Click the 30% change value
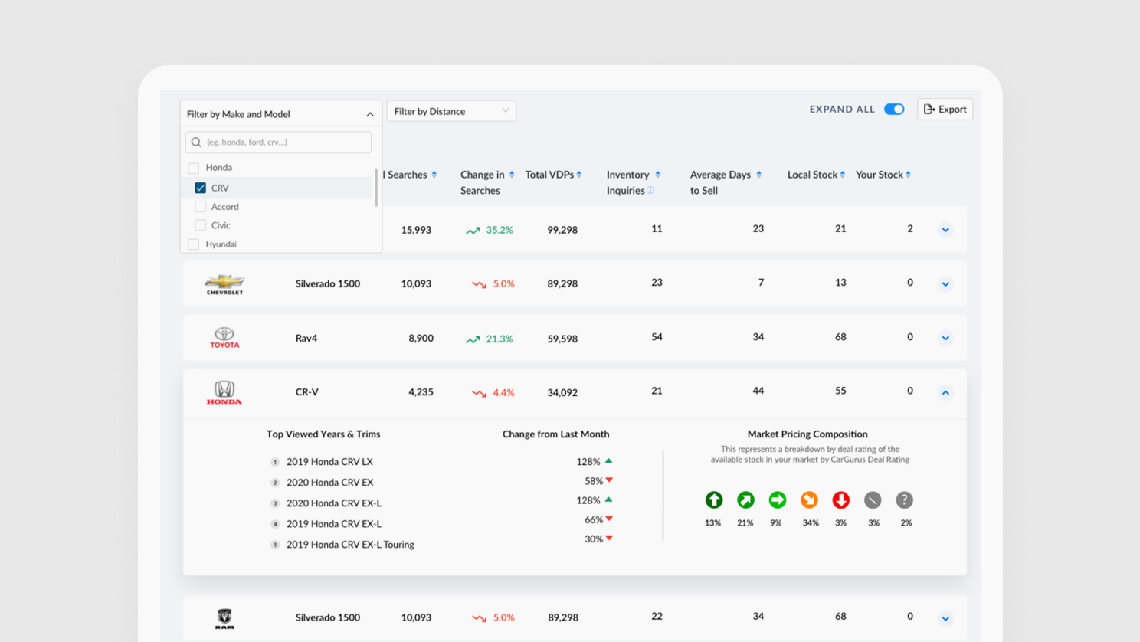 tap(594, 539)
